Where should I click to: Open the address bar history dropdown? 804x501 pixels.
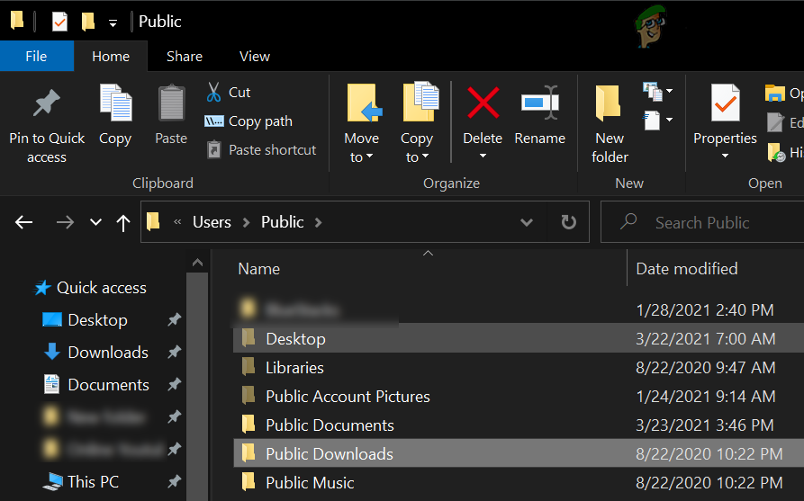(527, 222)
